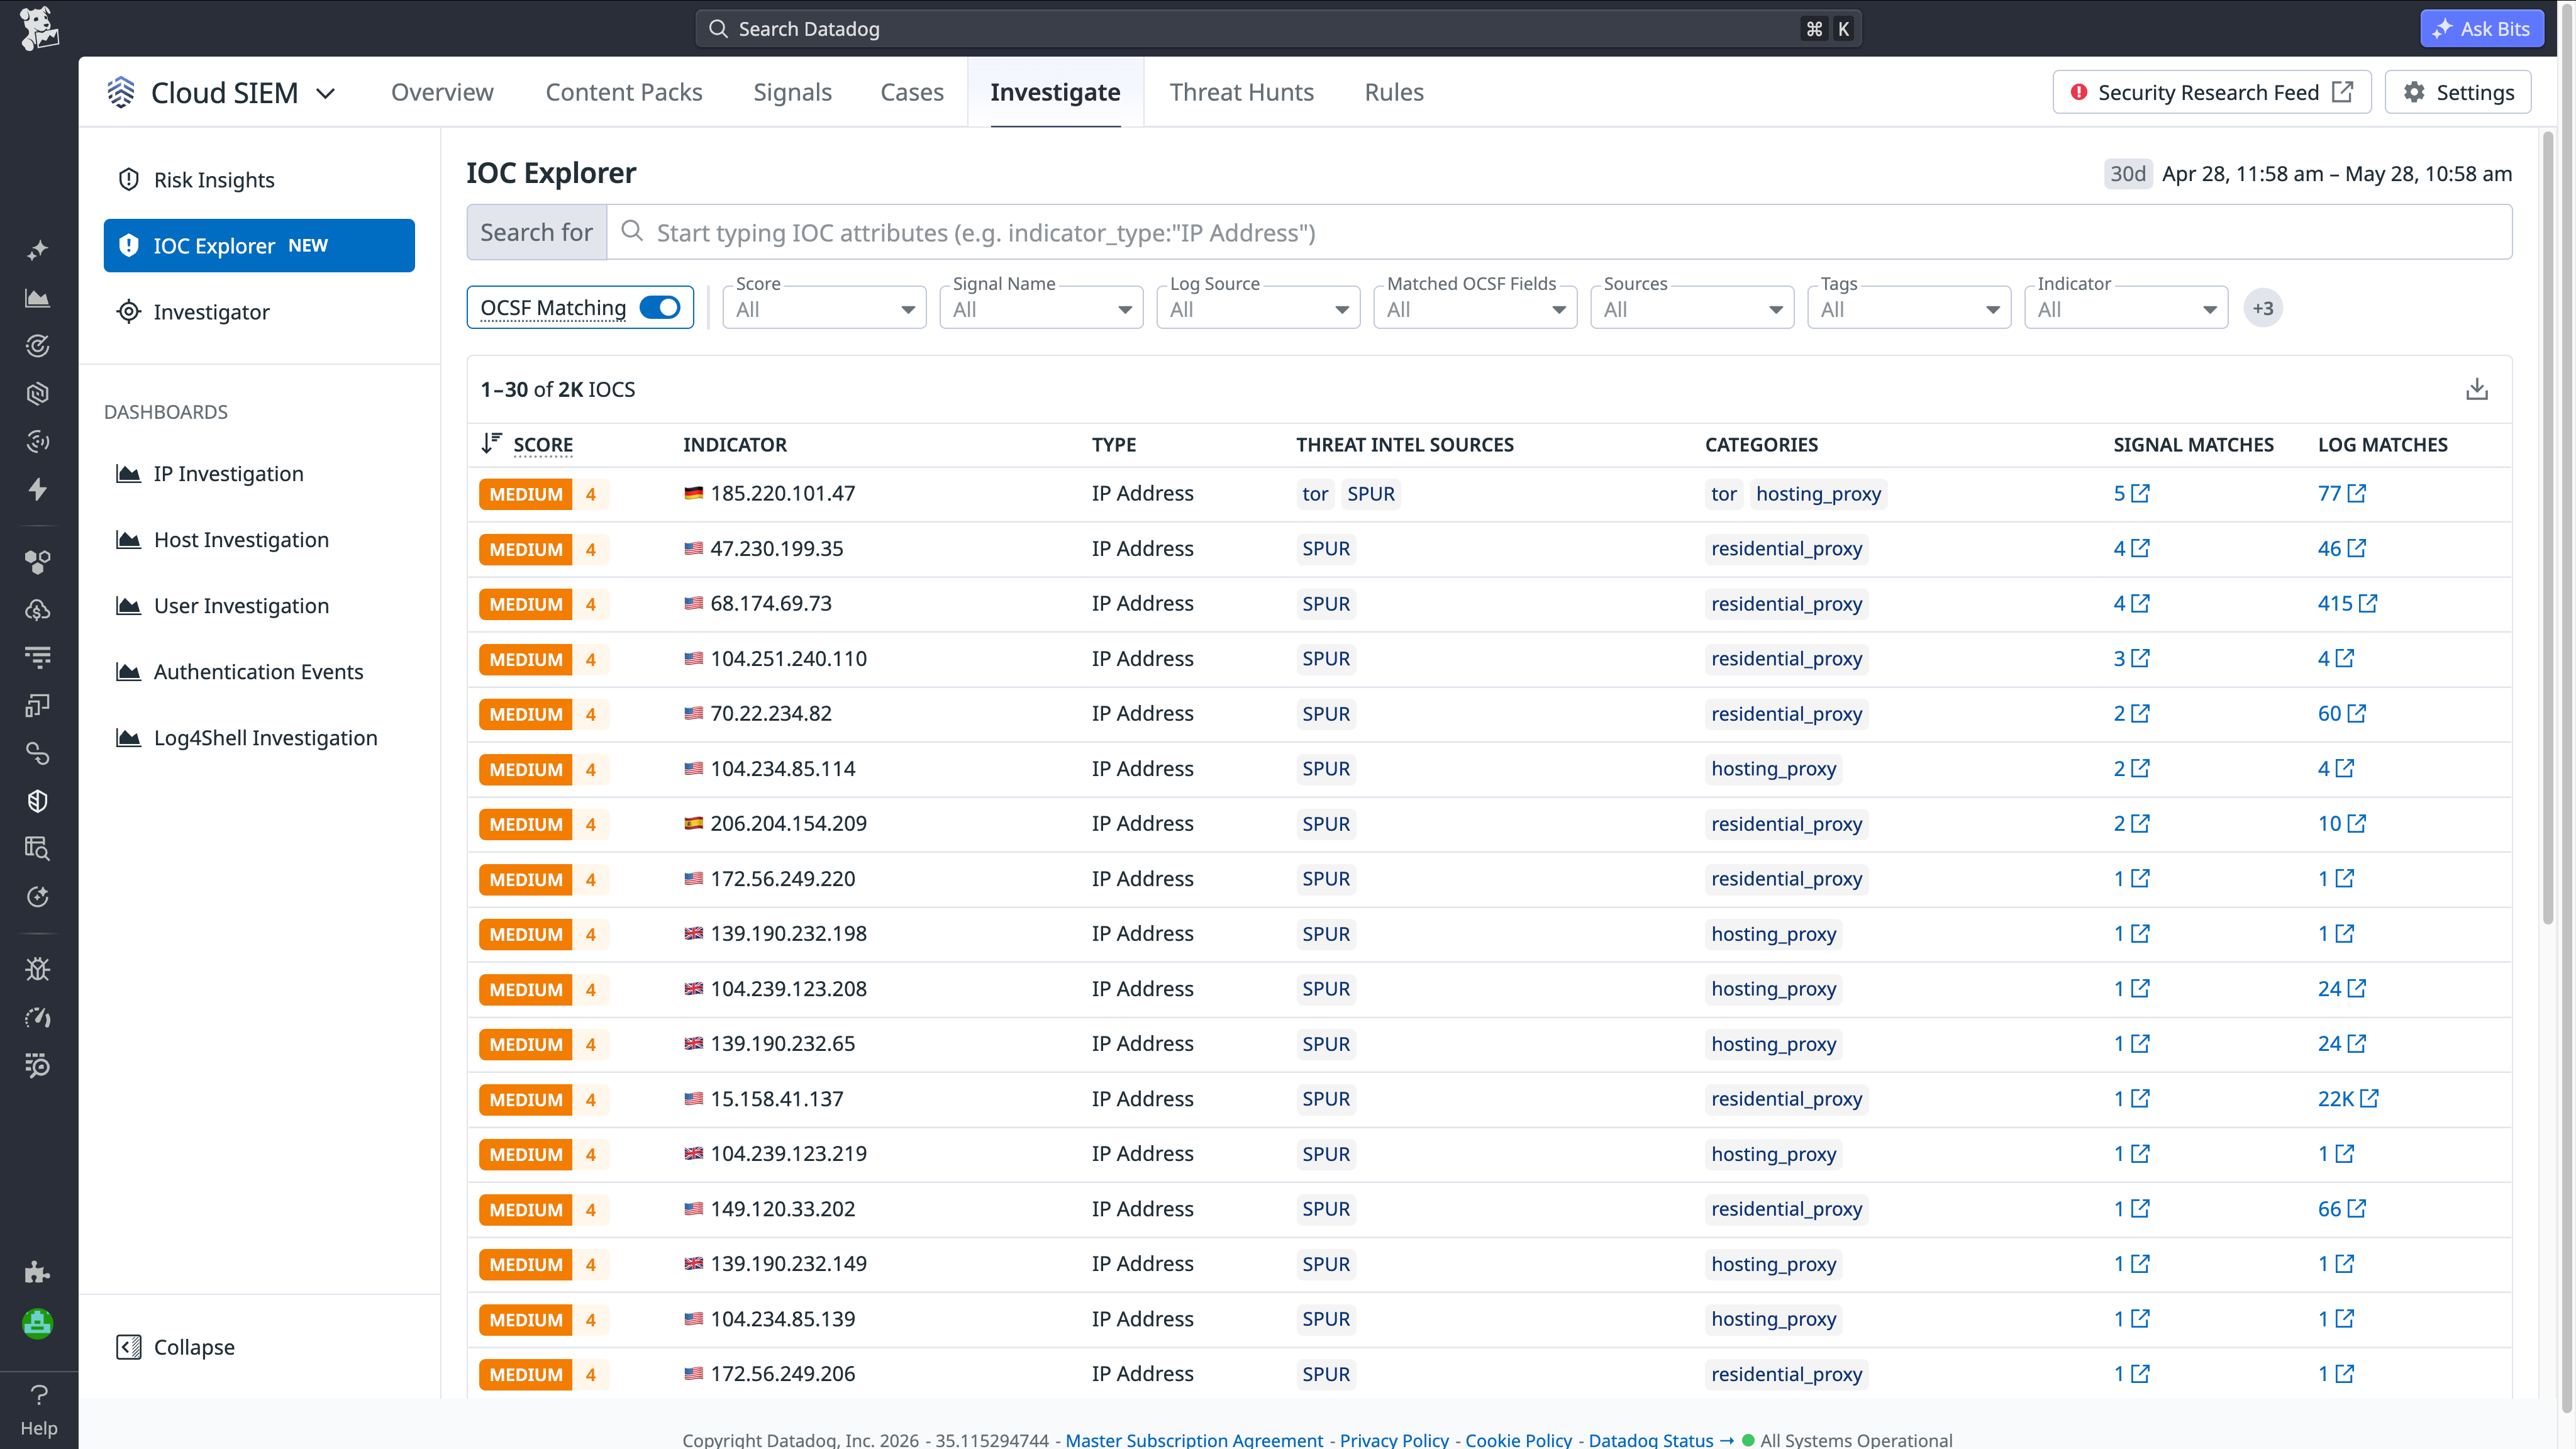Open Security Research Feed external link icon

[2342, 92]
